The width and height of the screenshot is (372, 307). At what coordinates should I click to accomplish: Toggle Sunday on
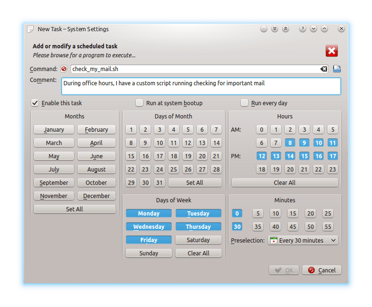point(149,253)
